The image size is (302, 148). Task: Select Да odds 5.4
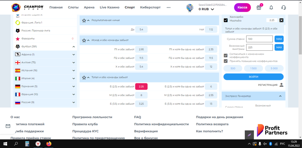coord(141,30)
